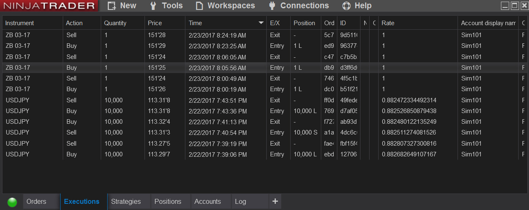Viewport: 529px width, 210px height.
Task: Toggle the Time column sort arrow
Action: coord(261,23)
